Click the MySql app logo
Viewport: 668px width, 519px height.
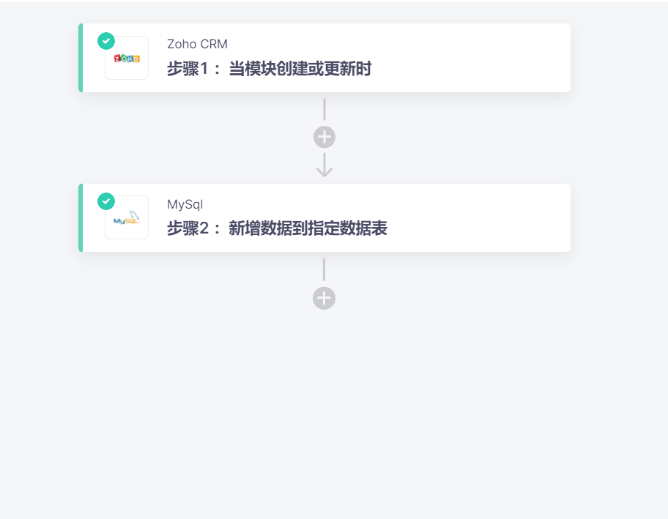126,217
